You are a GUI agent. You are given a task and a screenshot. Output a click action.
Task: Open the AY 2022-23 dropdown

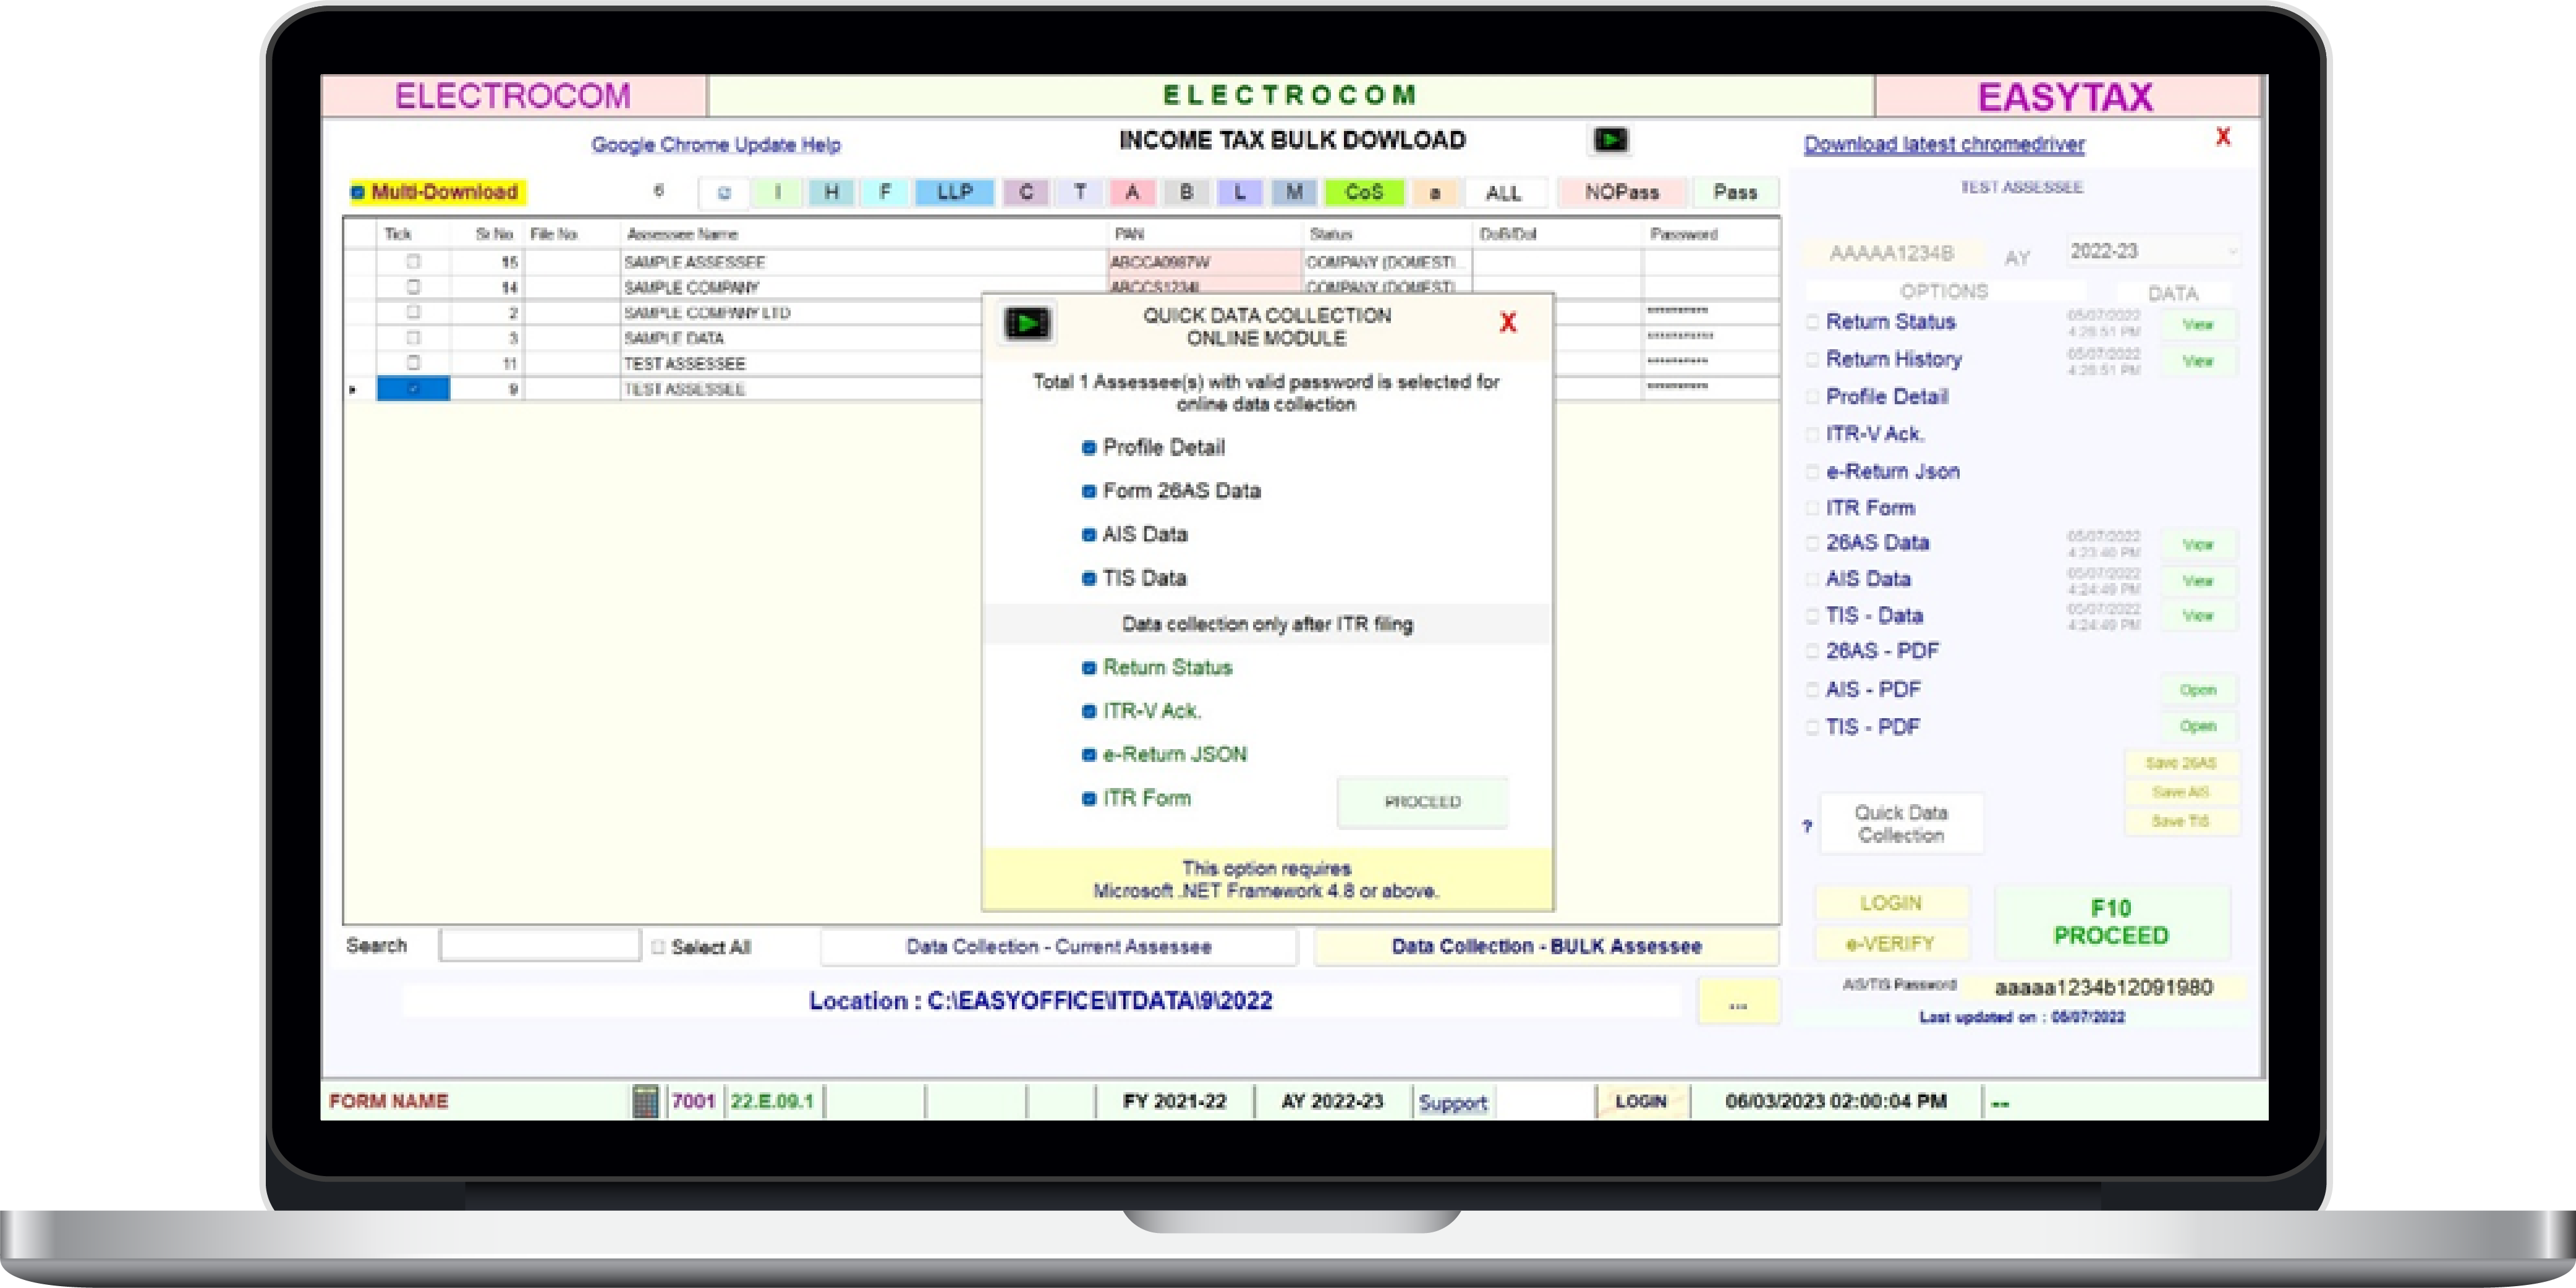[x=2153, y=252]
